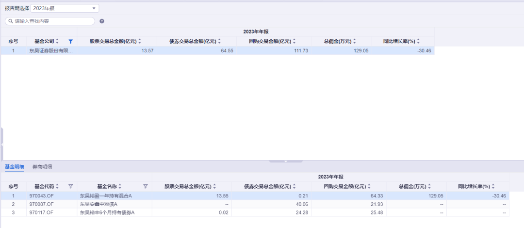Filter the 基金代码 column
Image resolution: width=524 pixels, height=228 pixels.
70,186
